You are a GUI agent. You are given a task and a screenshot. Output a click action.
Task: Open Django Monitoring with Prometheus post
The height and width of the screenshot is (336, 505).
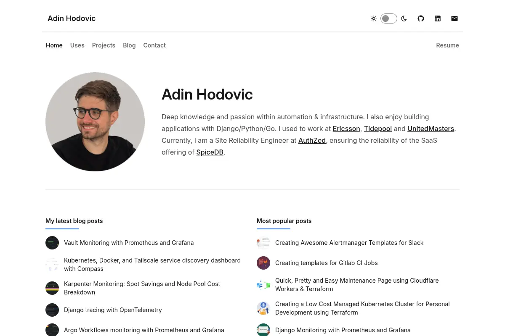343,330
